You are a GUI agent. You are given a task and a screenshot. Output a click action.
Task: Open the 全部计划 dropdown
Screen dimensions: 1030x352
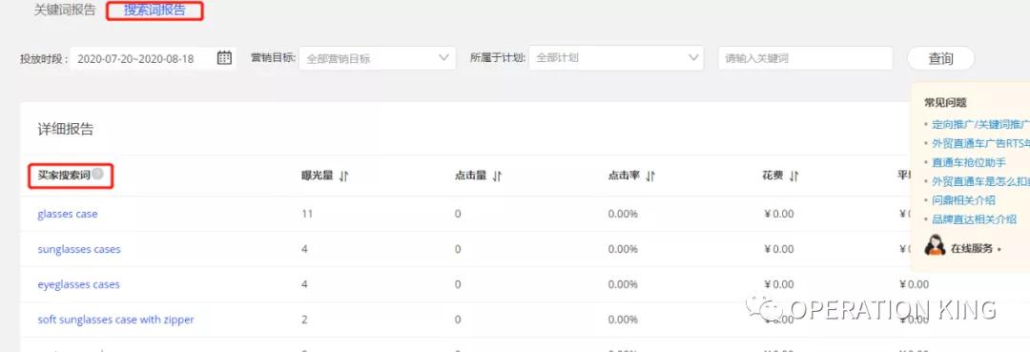(615, 58)
